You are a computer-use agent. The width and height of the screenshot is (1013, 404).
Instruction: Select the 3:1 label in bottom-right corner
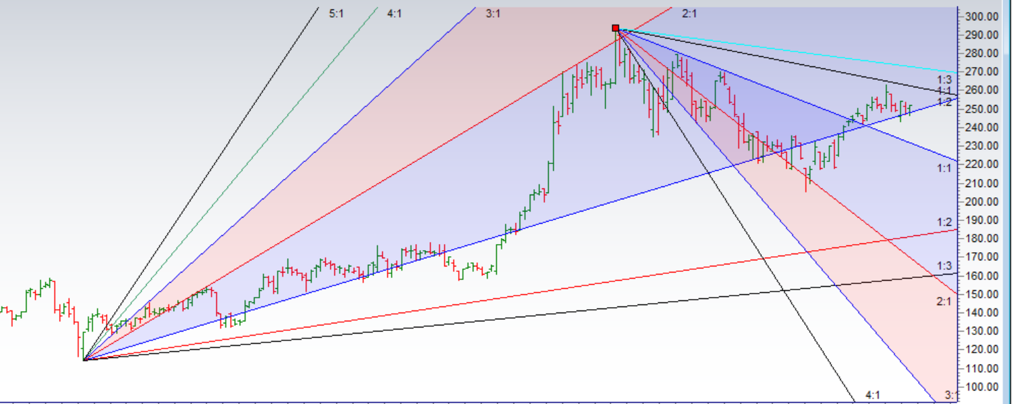(950, 395)
